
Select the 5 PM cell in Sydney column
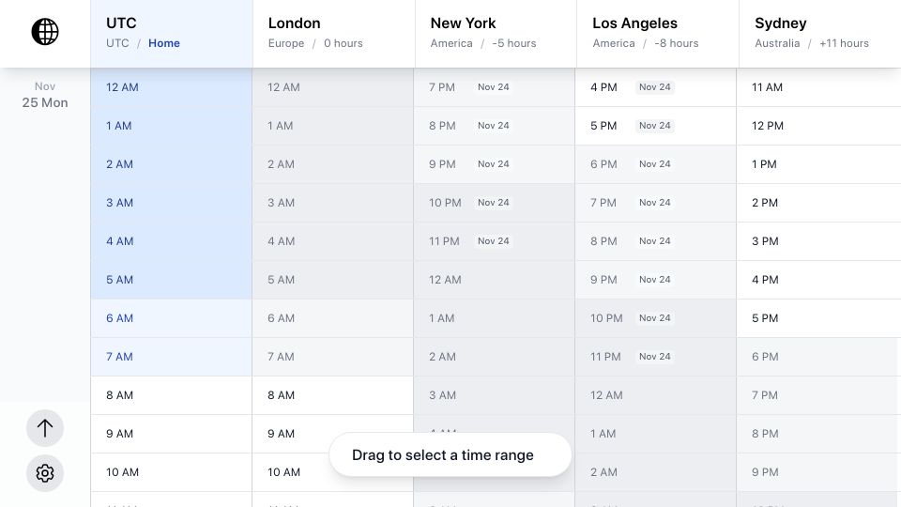click(x=818, y=318)
